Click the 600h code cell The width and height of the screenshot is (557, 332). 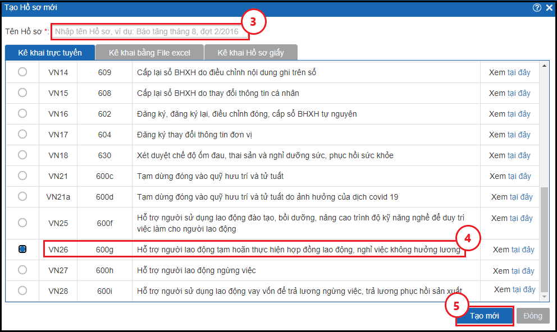pos(104,270)
